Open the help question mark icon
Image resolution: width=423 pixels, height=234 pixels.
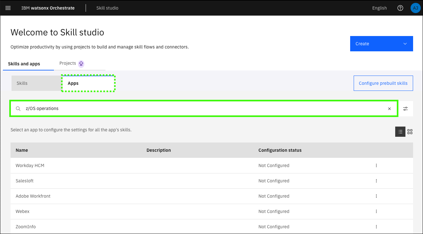(400, 8)
